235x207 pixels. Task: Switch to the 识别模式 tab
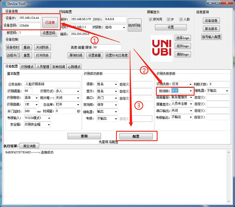tap(27, 67)
